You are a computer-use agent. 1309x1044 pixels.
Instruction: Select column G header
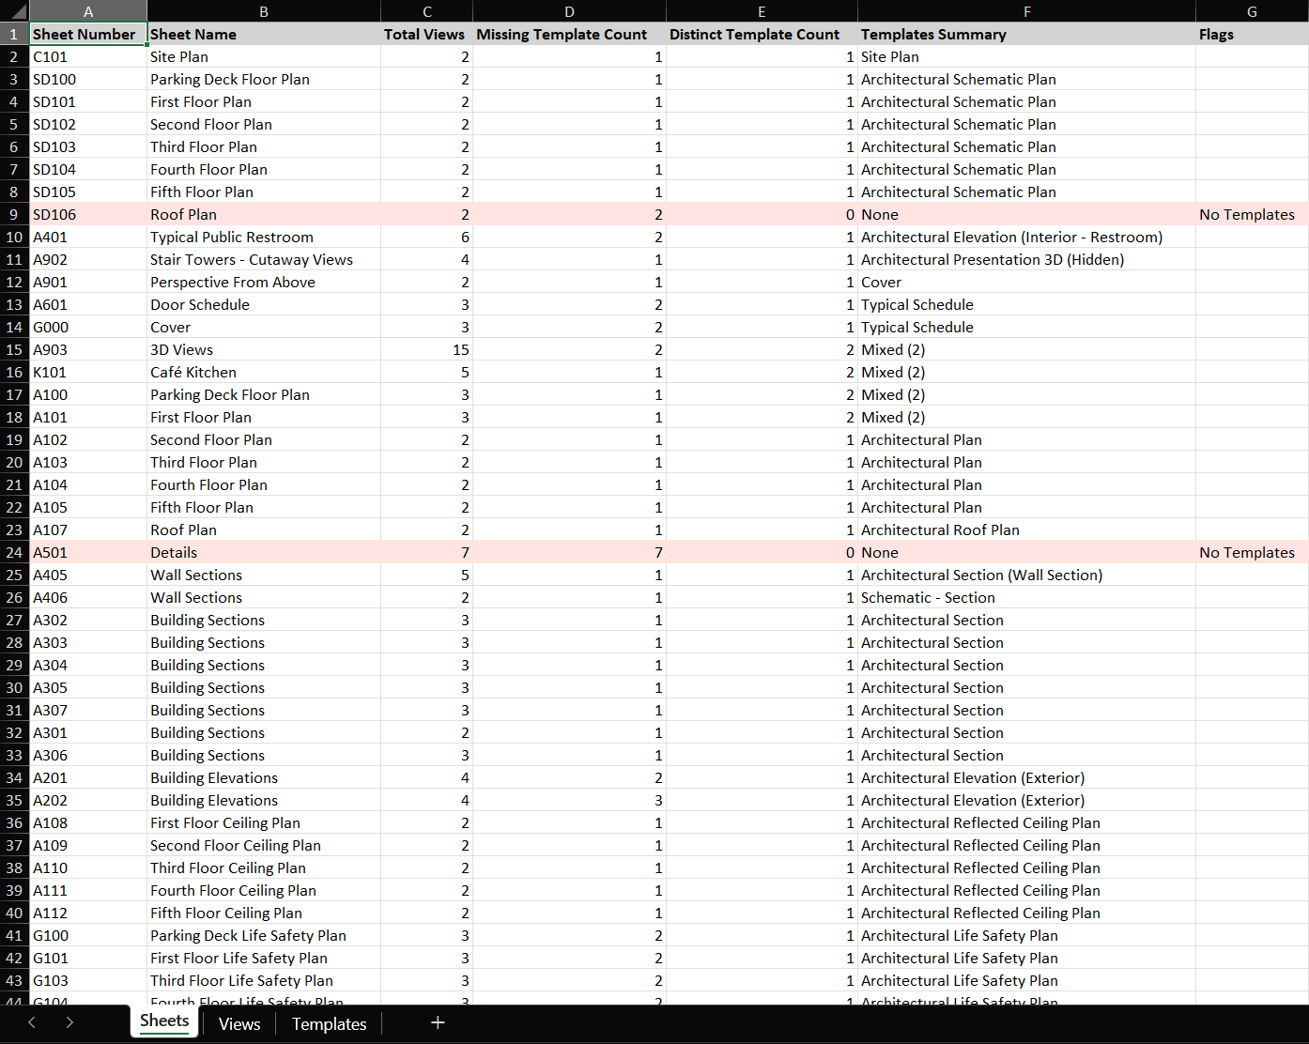(1251, 11)
